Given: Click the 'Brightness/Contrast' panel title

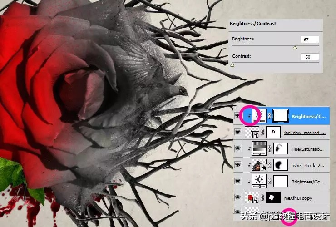Looking at the screenshot, I should click(x=253, y=23).
